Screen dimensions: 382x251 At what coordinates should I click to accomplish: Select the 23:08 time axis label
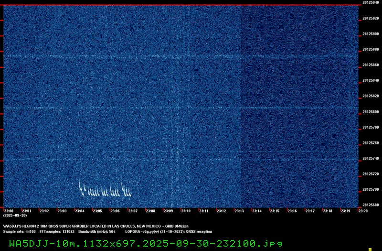[x=150, y=211]
